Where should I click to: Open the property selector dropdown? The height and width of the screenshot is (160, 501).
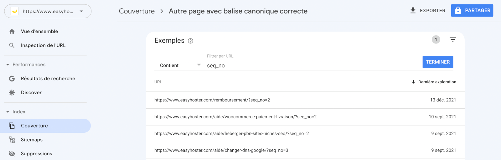[48, 11]
